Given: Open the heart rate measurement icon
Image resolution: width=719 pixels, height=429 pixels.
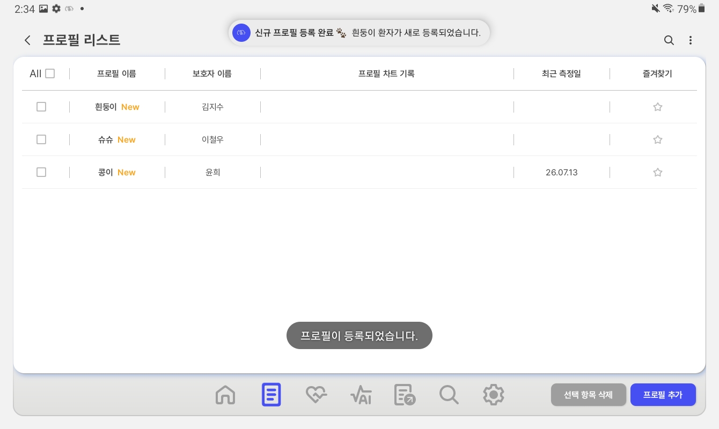Looking at the screenshot, I should (316, 395).
